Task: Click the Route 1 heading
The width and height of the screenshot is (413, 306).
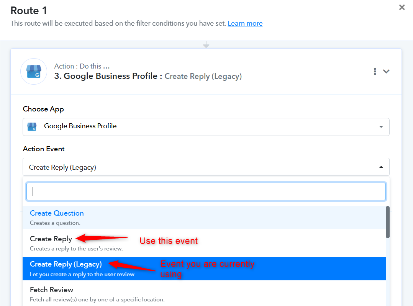Action: click(29, 11)
